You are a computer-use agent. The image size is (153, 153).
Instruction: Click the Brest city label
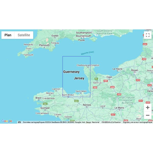[x=39, y=98]
